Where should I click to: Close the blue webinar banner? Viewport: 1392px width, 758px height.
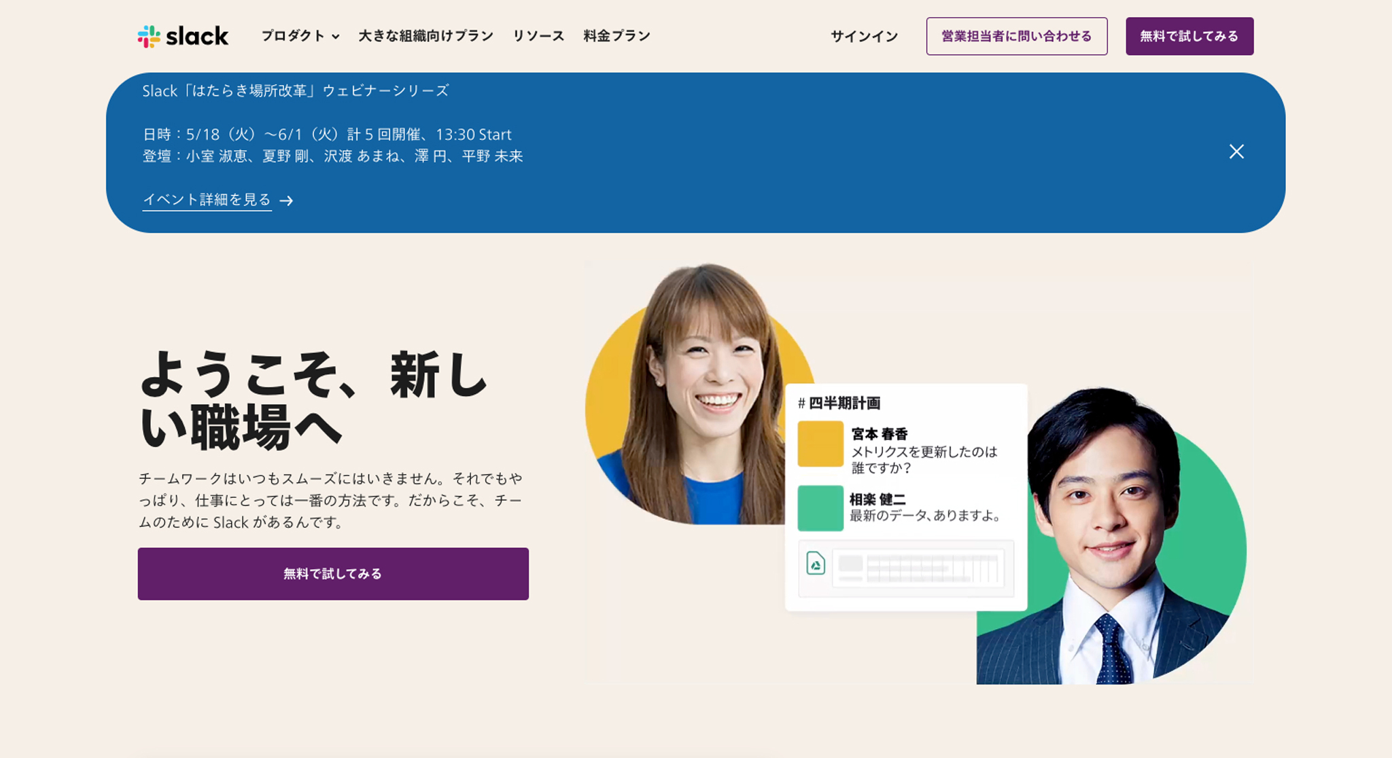[x=1236, y=151]
